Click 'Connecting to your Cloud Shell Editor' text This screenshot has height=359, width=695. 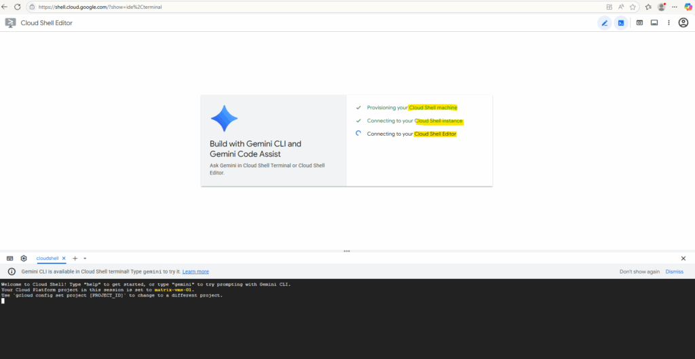(x=412, y=134)
